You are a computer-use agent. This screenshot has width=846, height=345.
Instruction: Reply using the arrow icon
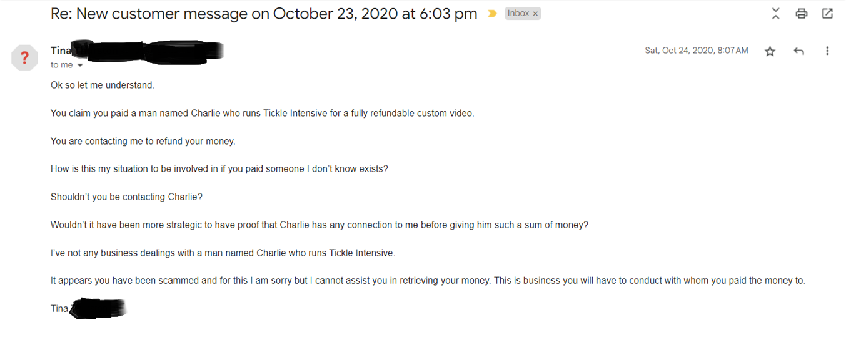click(798, 51)
